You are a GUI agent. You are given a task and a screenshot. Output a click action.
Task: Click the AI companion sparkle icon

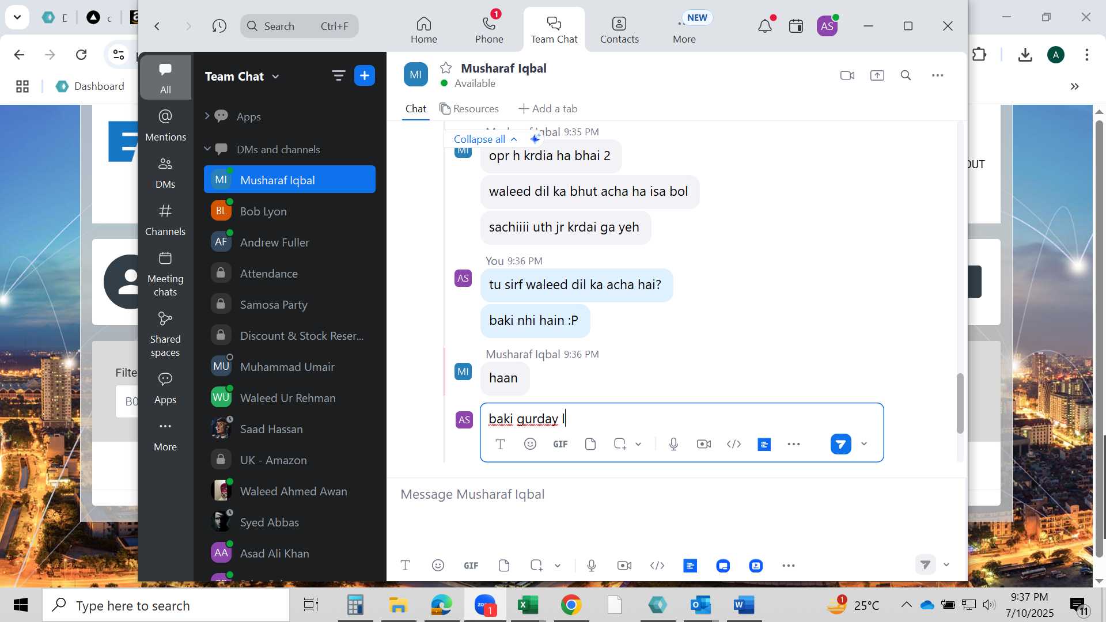tap(535, 139)
